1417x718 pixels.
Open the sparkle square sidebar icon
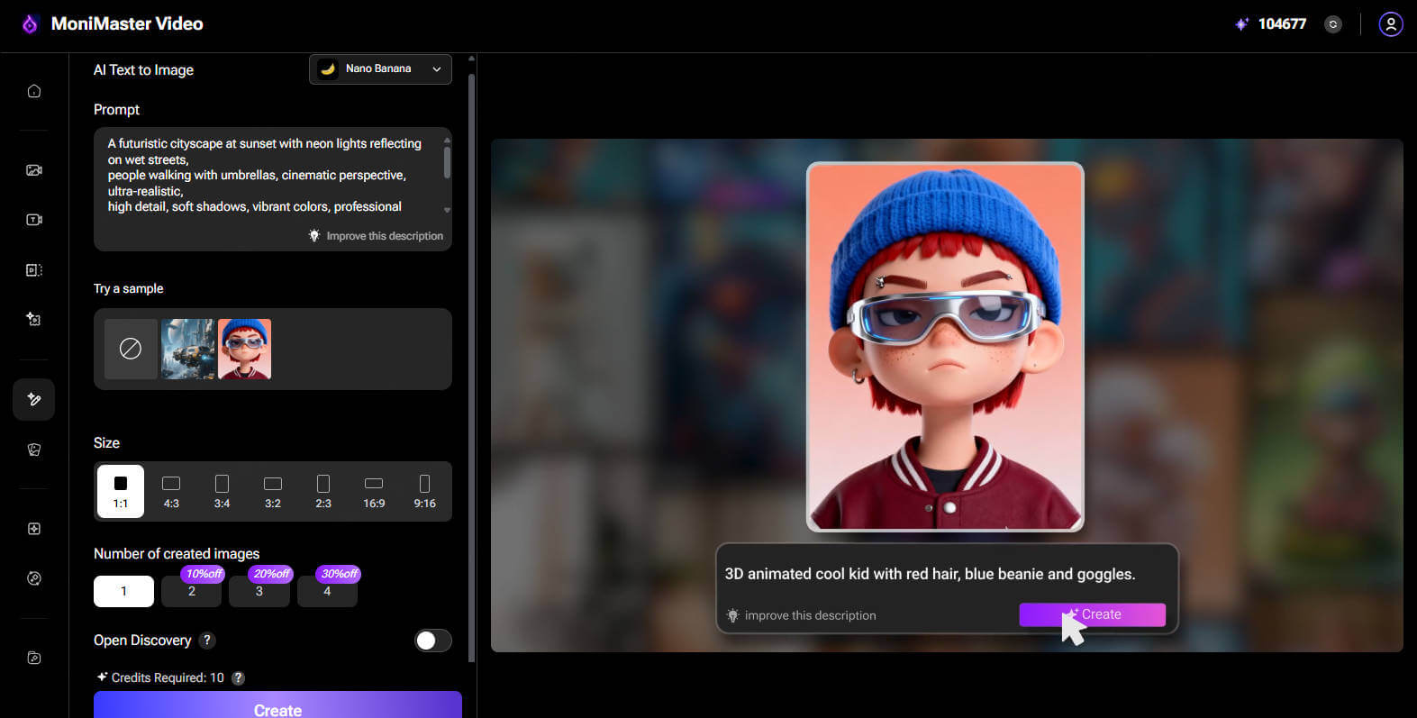(x=34, y=529)
